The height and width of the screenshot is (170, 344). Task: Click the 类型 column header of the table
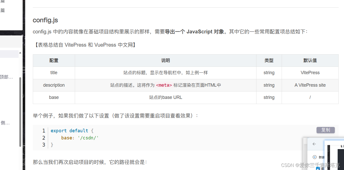[269, 60]
